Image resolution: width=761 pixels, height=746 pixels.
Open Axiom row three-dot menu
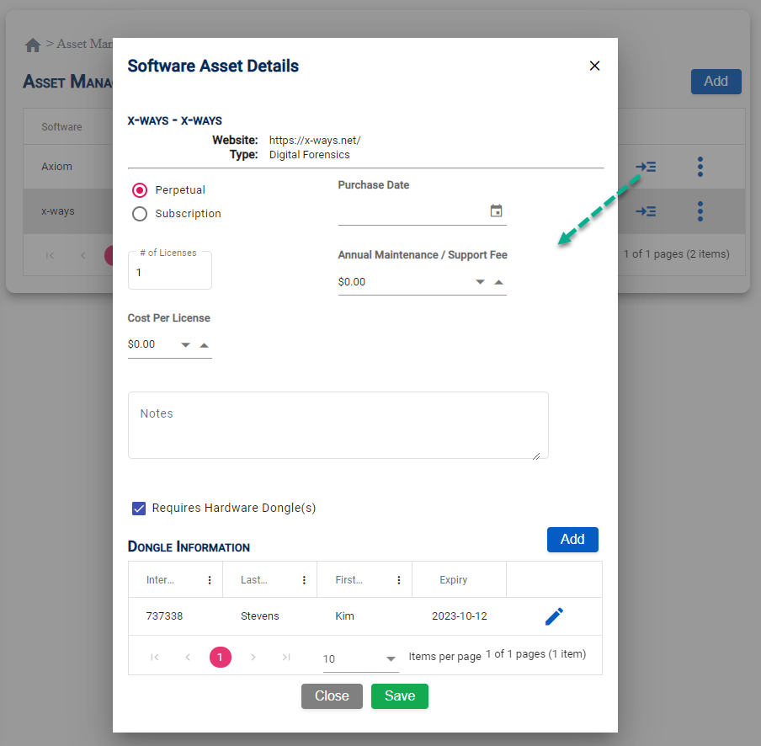point(700,167)
